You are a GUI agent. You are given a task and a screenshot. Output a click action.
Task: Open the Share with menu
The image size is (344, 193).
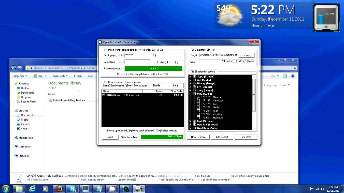click(60, 76)
